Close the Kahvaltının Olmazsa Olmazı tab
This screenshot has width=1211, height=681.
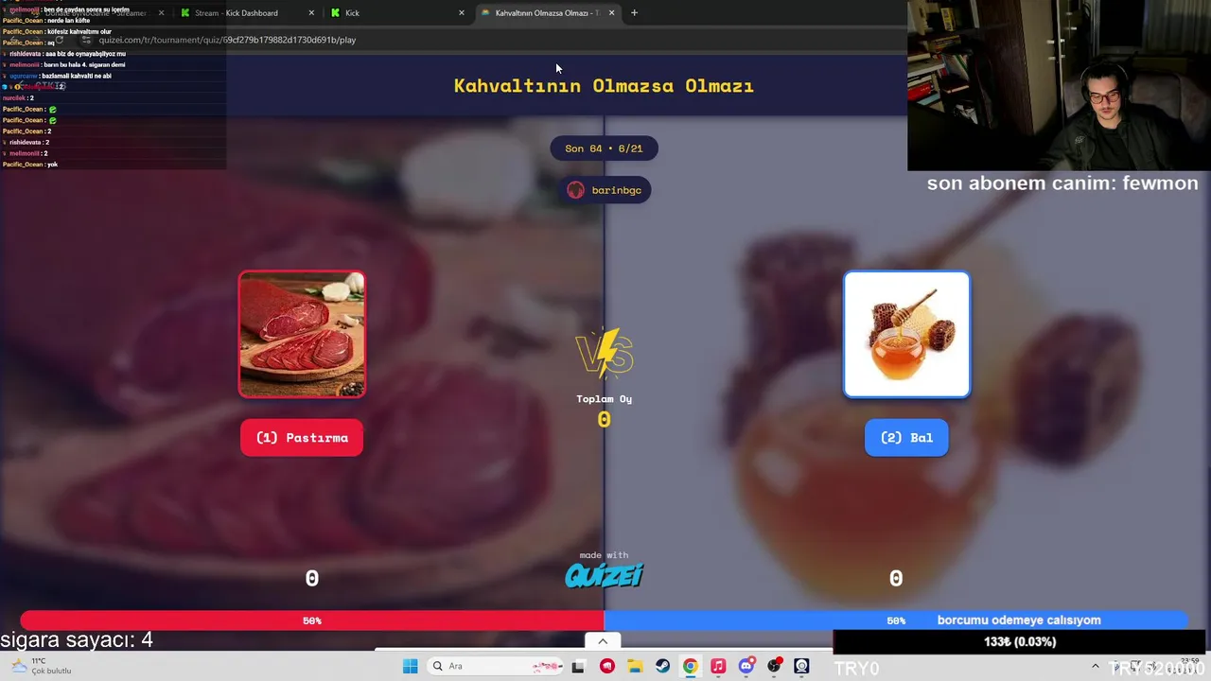pyautogui.click(x=612, y=13)
